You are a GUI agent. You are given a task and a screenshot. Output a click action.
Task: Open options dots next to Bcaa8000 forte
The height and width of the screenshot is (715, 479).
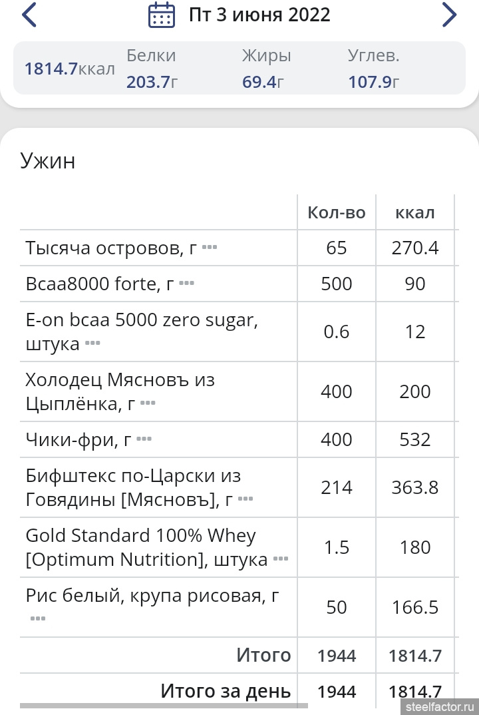(x=187, y=283)
